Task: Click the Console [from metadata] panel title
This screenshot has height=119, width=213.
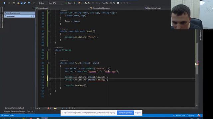Action: (14, 108)
